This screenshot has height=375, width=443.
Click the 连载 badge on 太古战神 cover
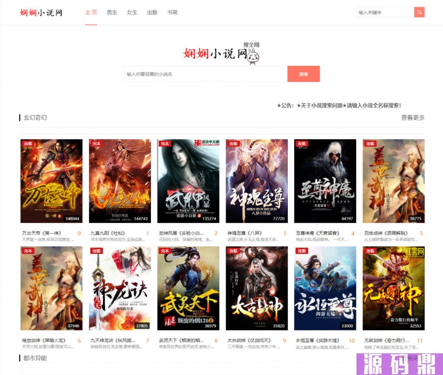pos(233,251)
